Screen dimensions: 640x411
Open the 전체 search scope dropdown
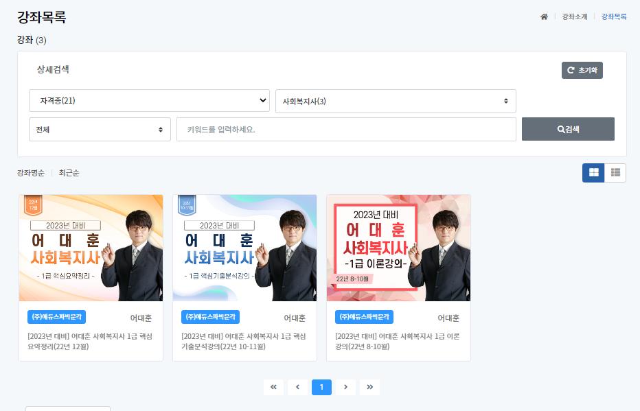tap(100, 130)
